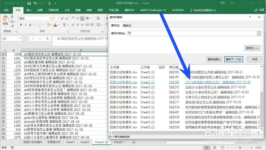Increase indent
The height and width of the screenshot is (150, 266).
pos(92,25)
